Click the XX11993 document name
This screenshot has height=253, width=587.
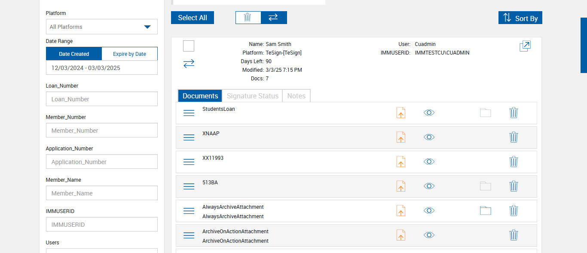point(213,158)
